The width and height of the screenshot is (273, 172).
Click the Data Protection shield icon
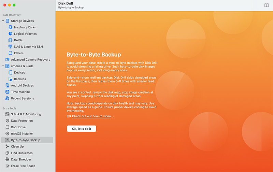7,121
